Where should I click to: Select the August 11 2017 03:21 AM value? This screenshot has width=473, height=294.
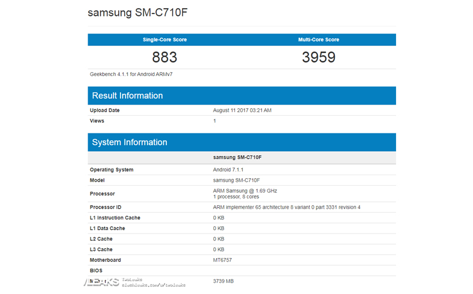click(242, 110)
